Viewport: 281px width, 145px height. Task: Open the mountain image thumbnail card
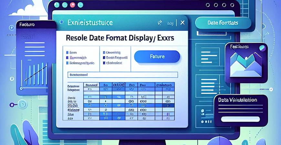pos(246,63)
